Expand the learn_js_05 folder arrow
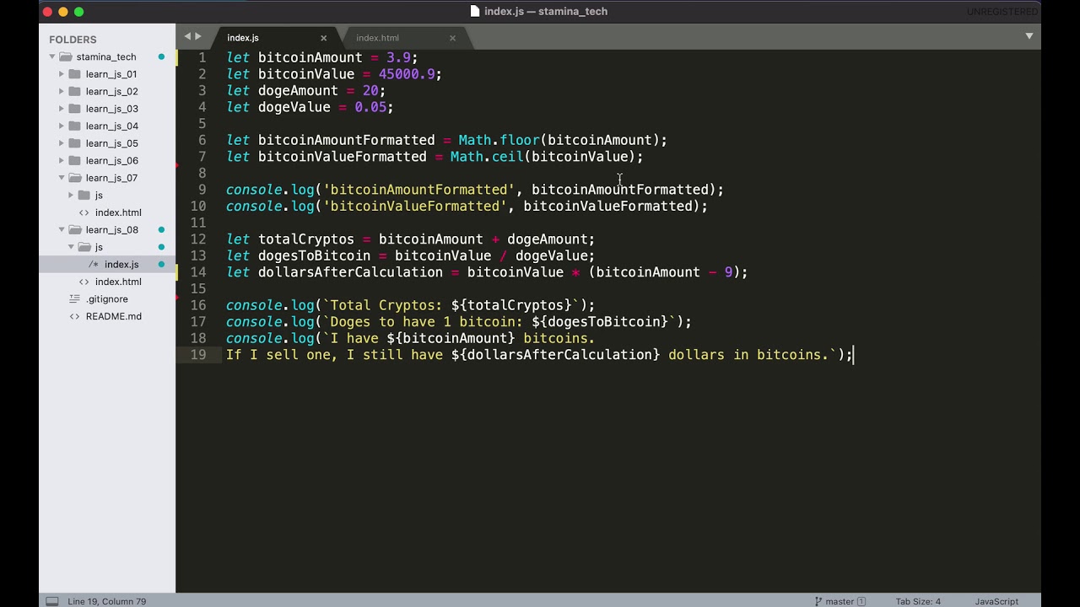 (x=62, y=143)
